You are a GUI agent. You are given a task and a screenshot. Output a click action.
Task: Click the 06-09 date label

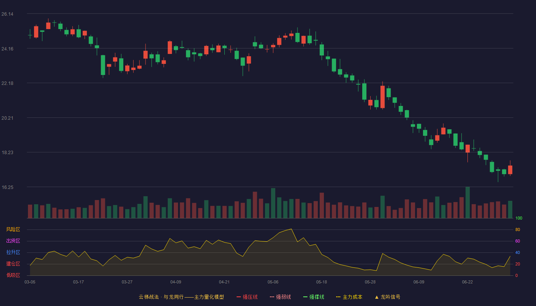419,282
